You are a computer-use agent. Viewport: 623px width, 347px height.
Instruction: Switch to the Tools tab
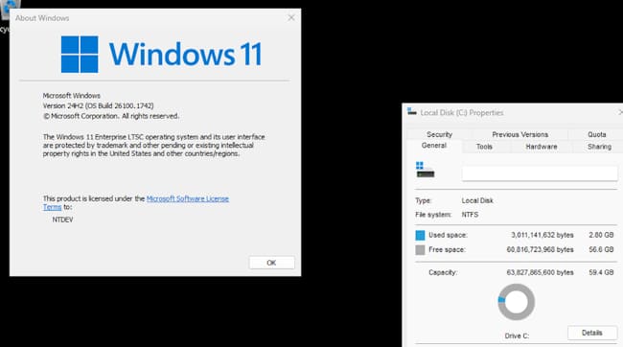(484, 147)
